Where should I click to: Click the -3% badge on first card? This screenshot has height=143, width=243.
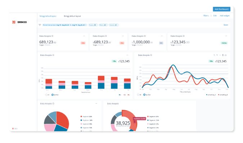[x=83, y=43]
